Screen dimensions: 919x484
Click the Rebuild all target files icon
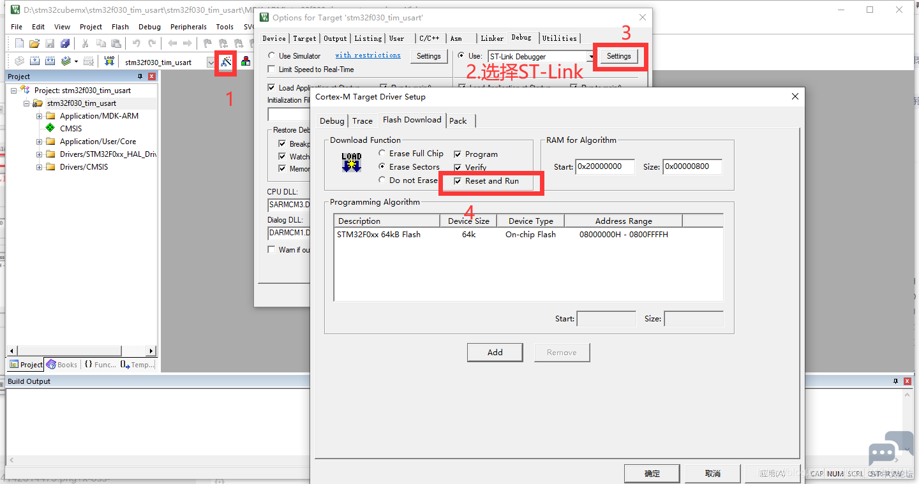click(x=50, y=61)
